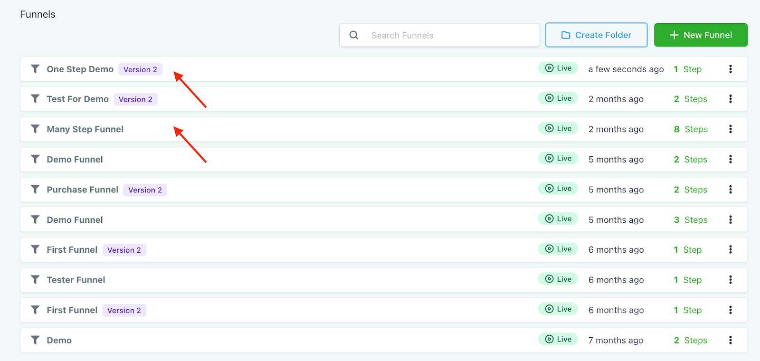The image size is (760, 361).
Task: Click the 8 Steps count for Many Step Funnel
Action: pyautogui.click(x=691, y=129)
